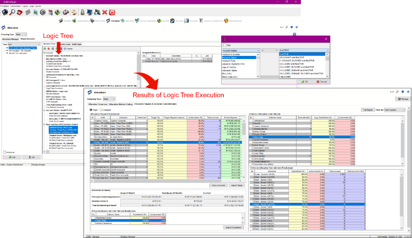Click the green add node icon in logic tree

tap(44, 49)
